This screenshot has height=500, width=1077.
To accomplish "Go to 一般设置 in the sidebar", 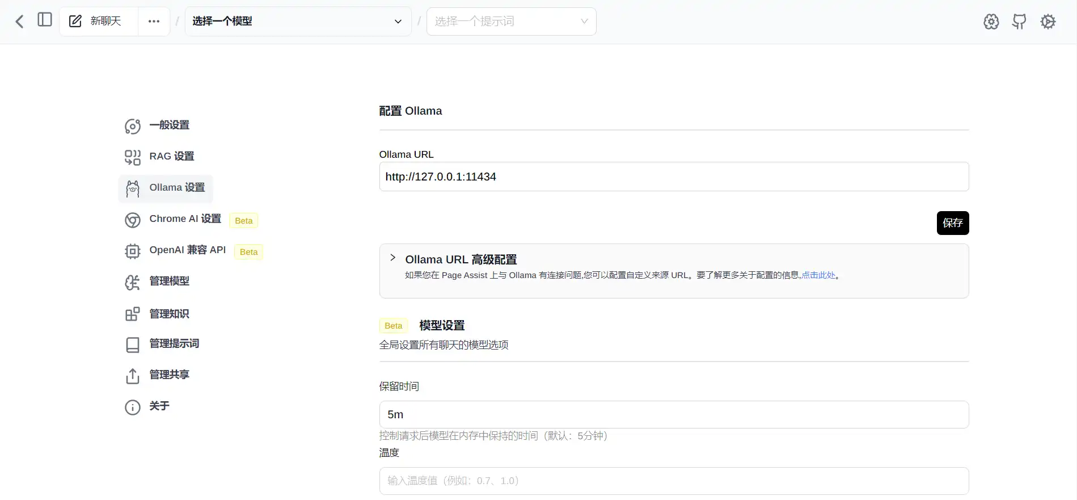I will pos(169,125).
